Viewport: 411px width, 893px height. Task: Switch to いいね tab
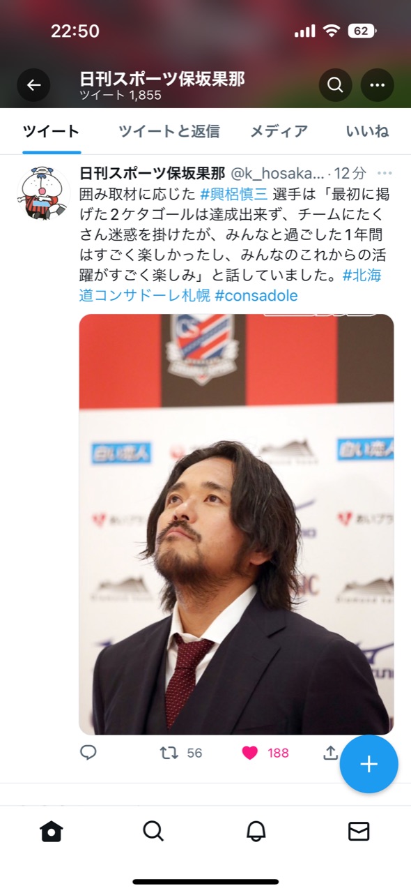coord(367,131)
